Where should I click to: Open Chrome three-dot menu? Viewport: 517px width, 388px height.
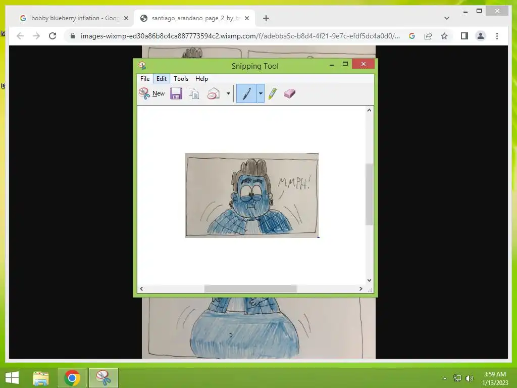pyautogui.click(x=497, y=36)
